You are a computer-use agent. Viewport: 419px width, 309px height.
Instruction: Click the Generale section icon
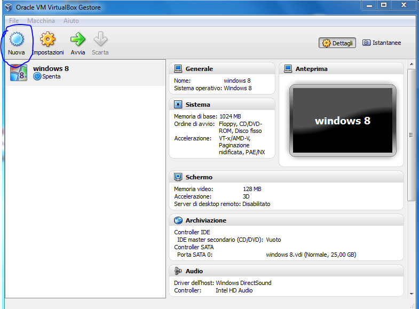(178, 69)
